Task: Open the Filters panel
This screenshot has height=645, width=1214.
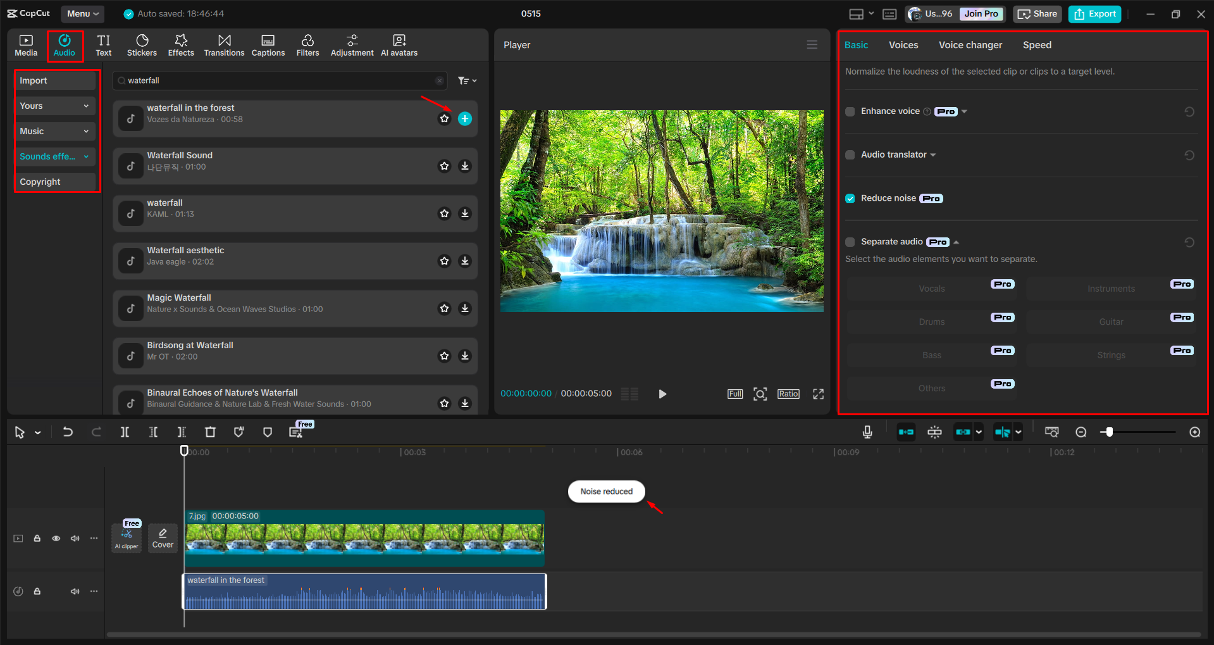Action: click(307, 44)
